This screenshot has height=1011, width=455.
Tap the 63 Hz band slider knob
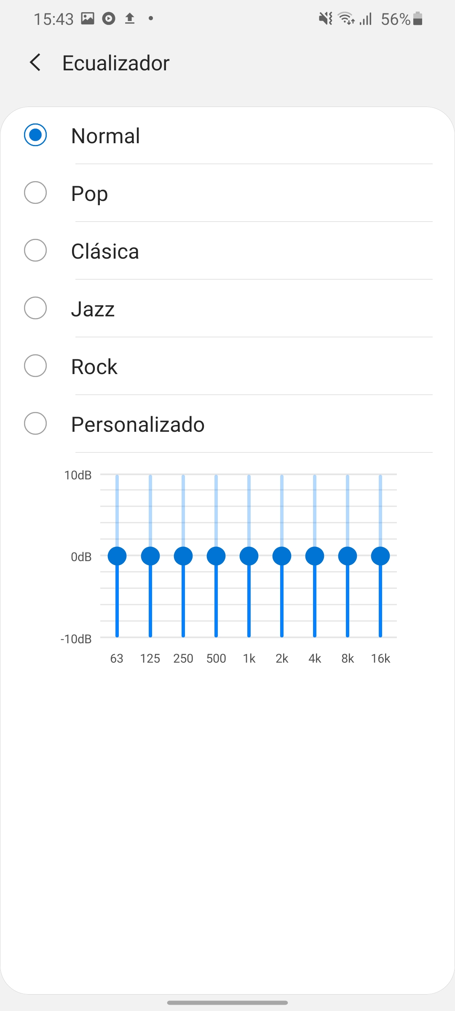point(117,556)
